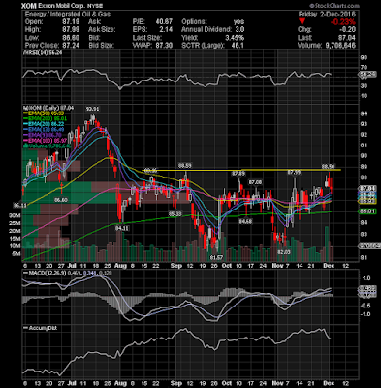This screenshot has height=388, width=381.
Task: Click the High value 87.99 in the quote header
Action: coord(72,30)
